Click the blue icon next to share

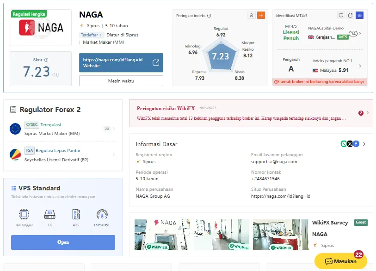[359, 15]
